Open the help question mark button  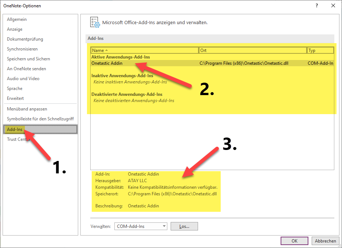[x=317, y=6]
